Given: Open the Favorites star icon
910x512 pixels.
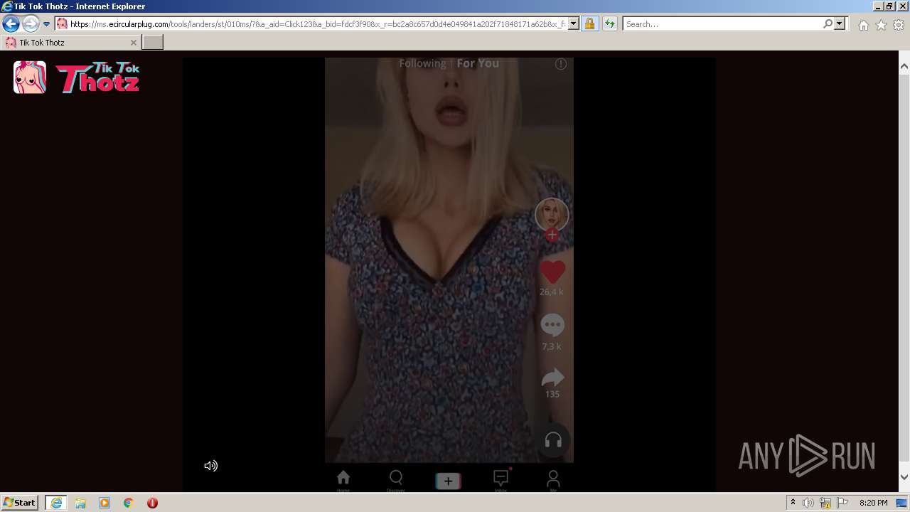Looking at the screenshot, I should (881, 25).
